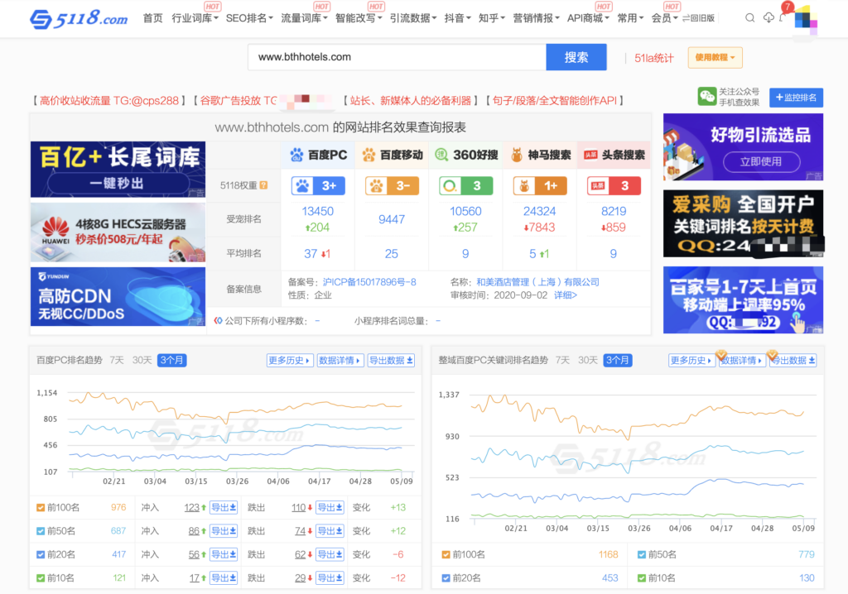Click the 百度PC average rank 37
The height and width of the screenshot is (594, 848).
click(x=311, y=253)
